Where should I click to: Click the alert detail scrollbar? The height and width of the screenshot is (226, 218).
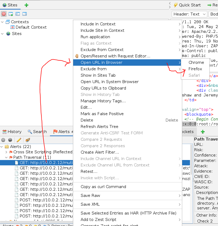[x=192, y=160]
